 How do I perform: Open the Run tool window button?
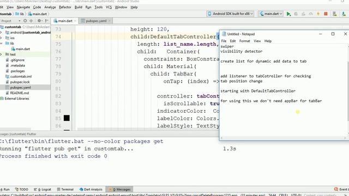[x=5, y=189]
